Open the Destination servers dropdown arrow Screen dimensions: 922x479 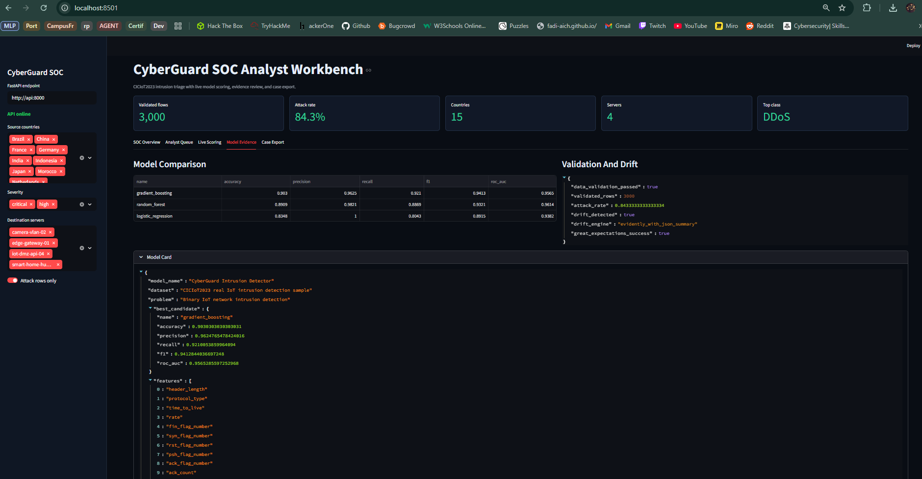pos(90,248)
